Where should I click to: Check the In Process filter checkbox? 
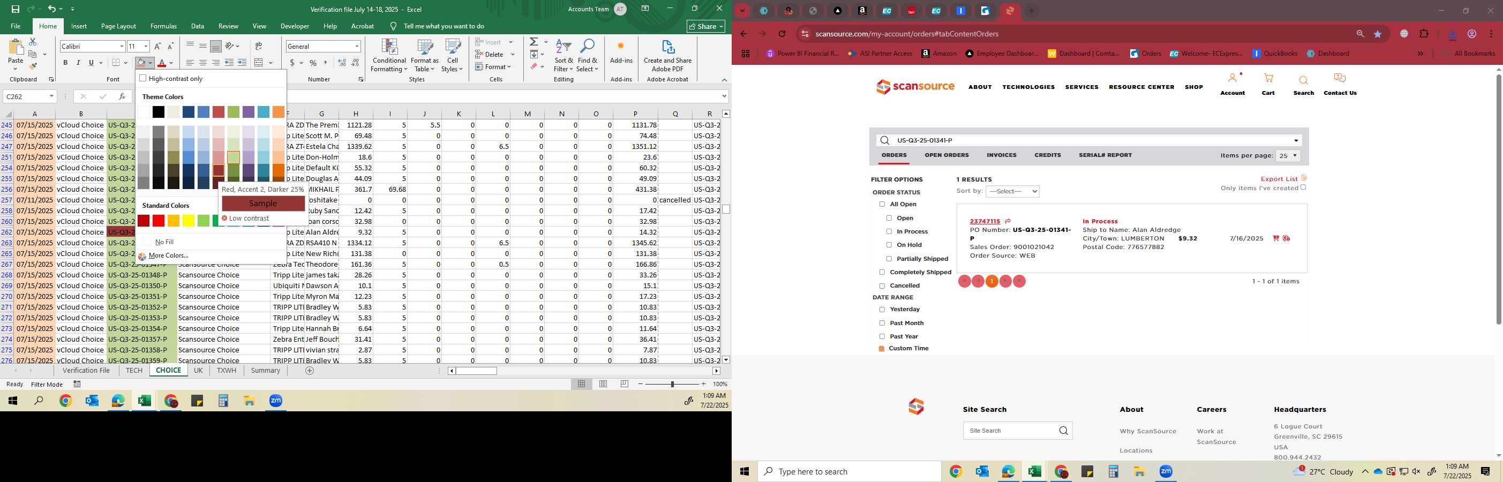(x=889, y=232)
